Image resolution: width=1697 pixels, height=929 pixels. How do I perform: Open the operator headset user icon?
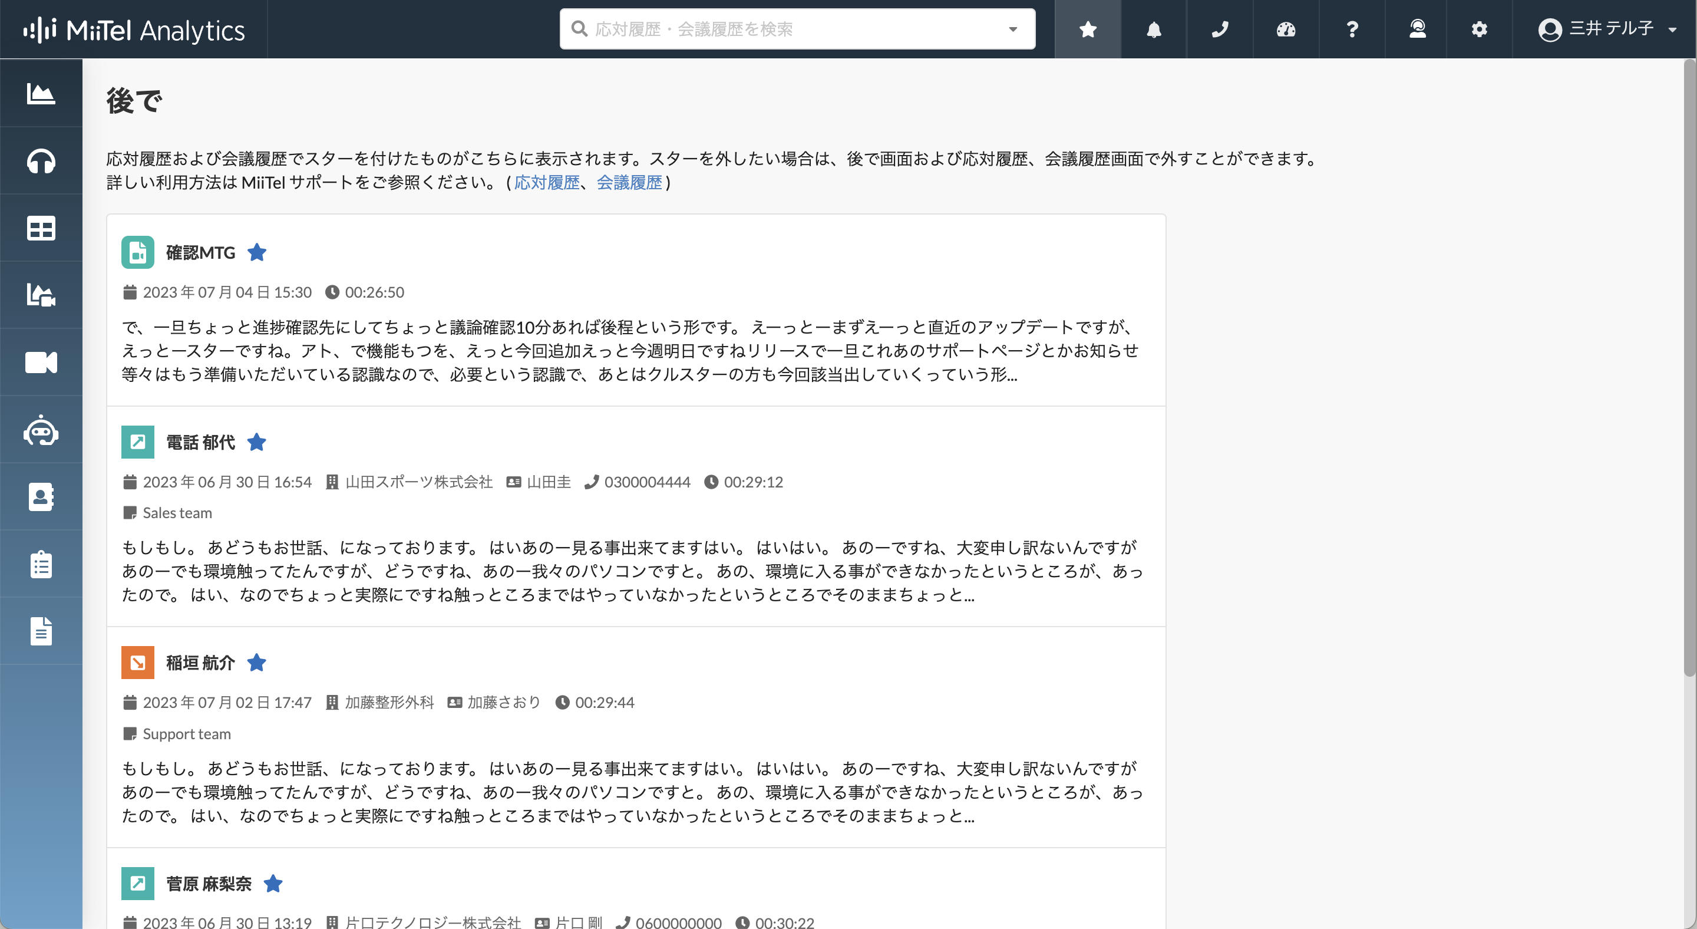1417,29
